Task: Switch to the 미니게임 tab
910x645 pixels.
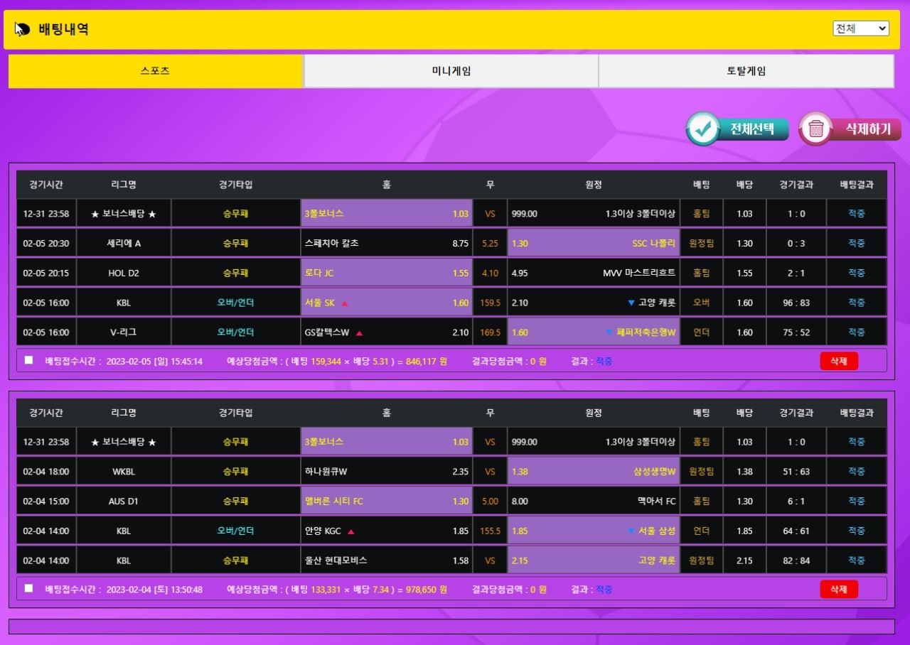Action: tap(451, 71)
